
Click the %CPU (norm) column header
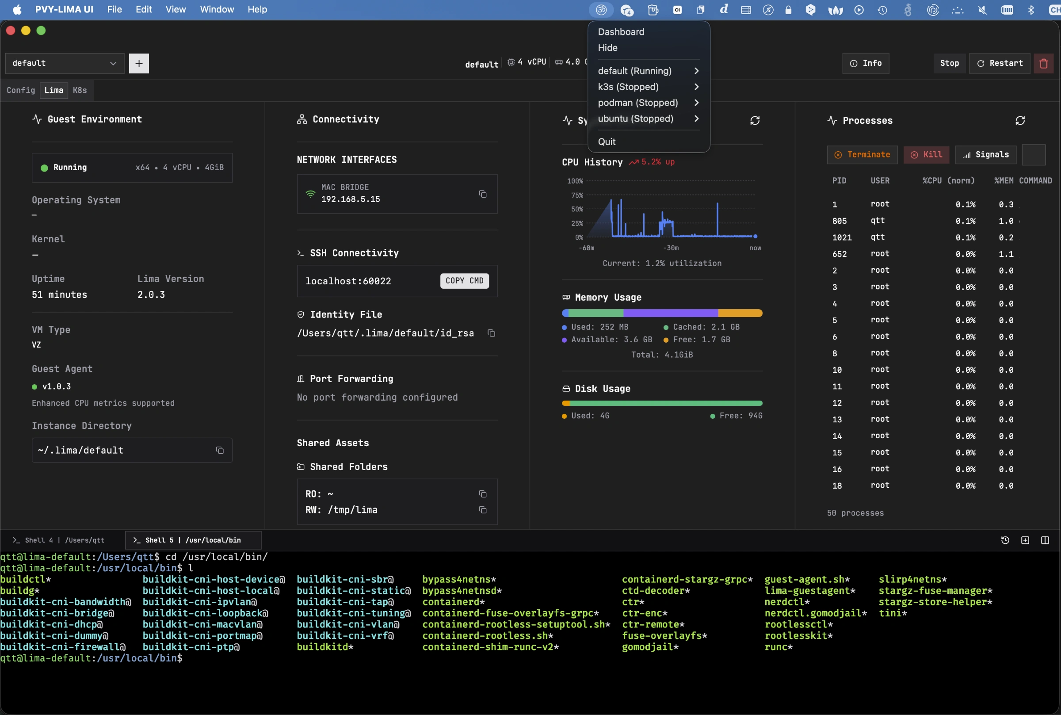[x=948, y=181]
